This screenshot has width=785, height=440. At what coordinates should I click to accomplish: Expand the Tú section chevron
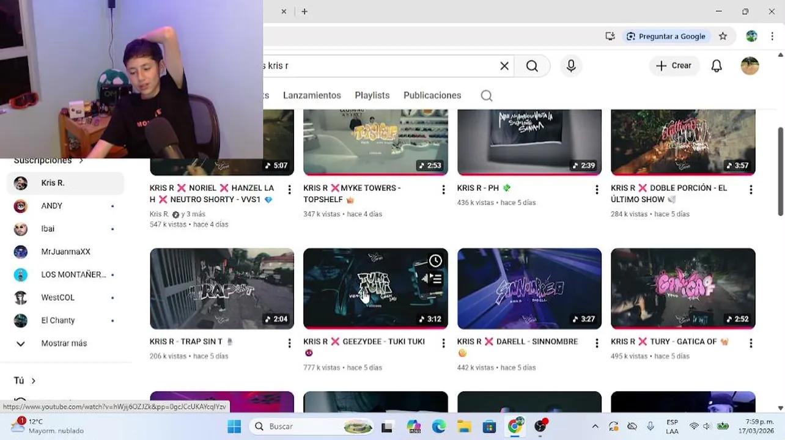point(33,381)
